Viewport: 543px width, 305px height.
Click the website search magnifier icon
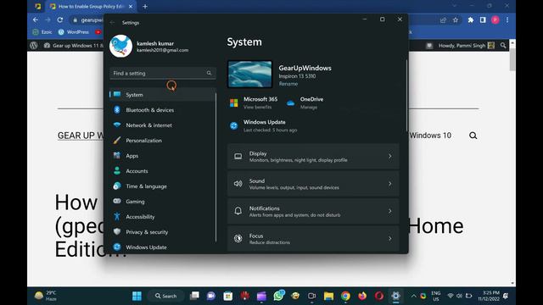pos(473,136)
